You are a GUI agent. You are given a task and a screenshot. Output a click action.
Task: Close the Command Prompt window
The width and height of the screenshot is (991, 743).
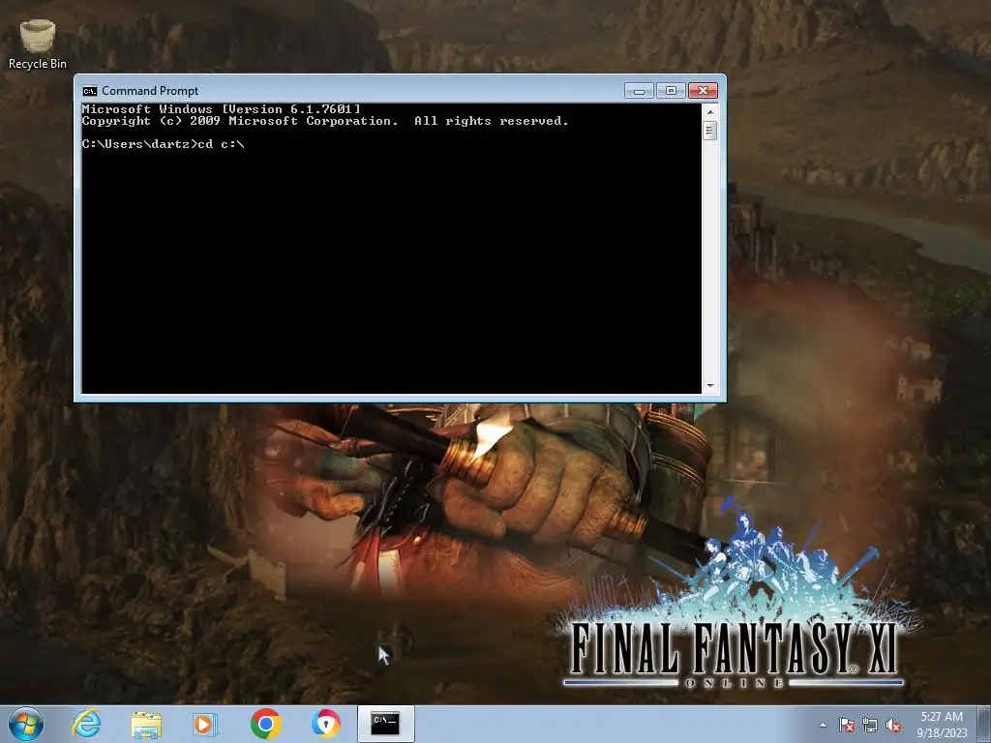click(x=703, y=91)
